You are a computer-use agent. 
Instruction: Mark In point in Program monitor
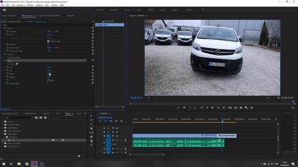pos(190,108)
